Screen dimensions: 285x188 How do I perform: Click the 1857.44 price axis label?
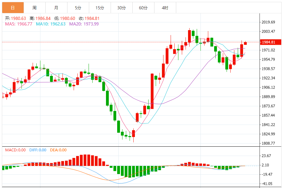pos(268,115)
